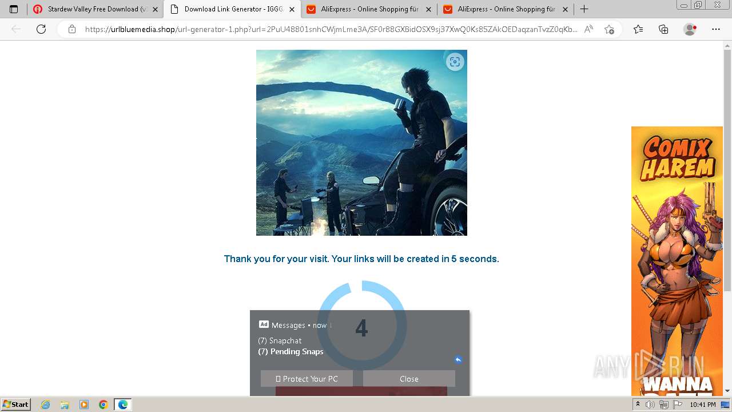Add this page to favorites

(x=609, y=29)
